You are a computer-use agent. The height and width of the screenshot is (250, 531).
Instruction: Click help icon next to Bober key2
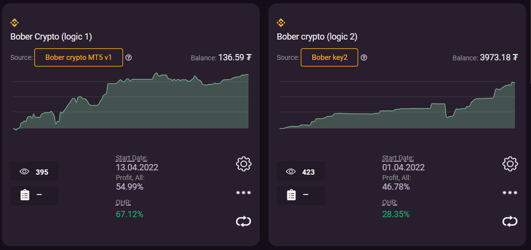[x=364, y=57]
